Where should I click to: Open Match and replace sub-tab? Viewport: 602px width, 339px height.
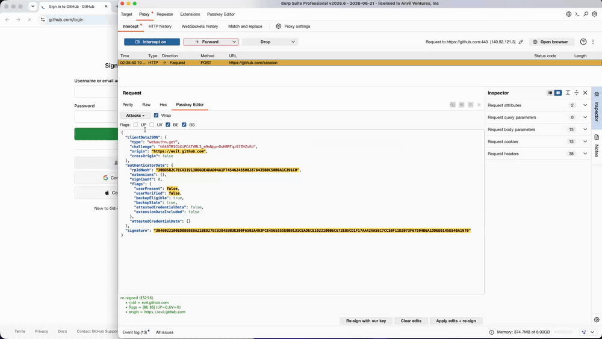coord(245,26)
